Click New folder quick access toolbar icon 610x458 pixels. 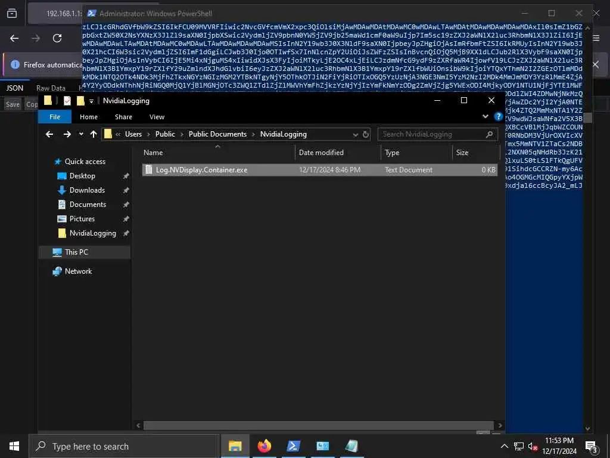pos(80,101)
